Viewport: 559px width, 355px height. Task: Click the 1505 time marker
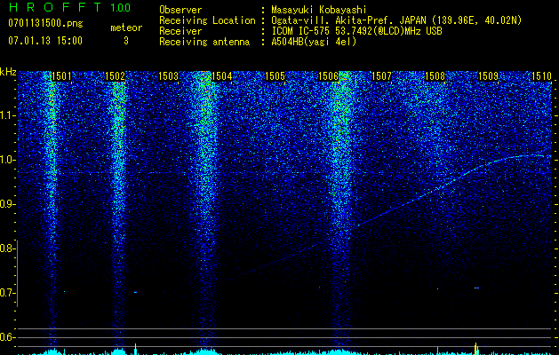(x=276, y=76)
